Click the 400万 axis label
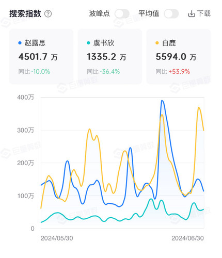Viewport: 222px width, 258px height. [x=25, y=98]
